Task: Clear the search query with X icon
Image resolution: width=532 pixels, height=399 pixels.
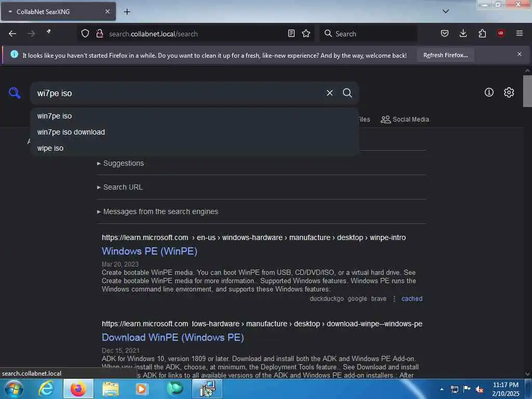Action: (329, 93)
